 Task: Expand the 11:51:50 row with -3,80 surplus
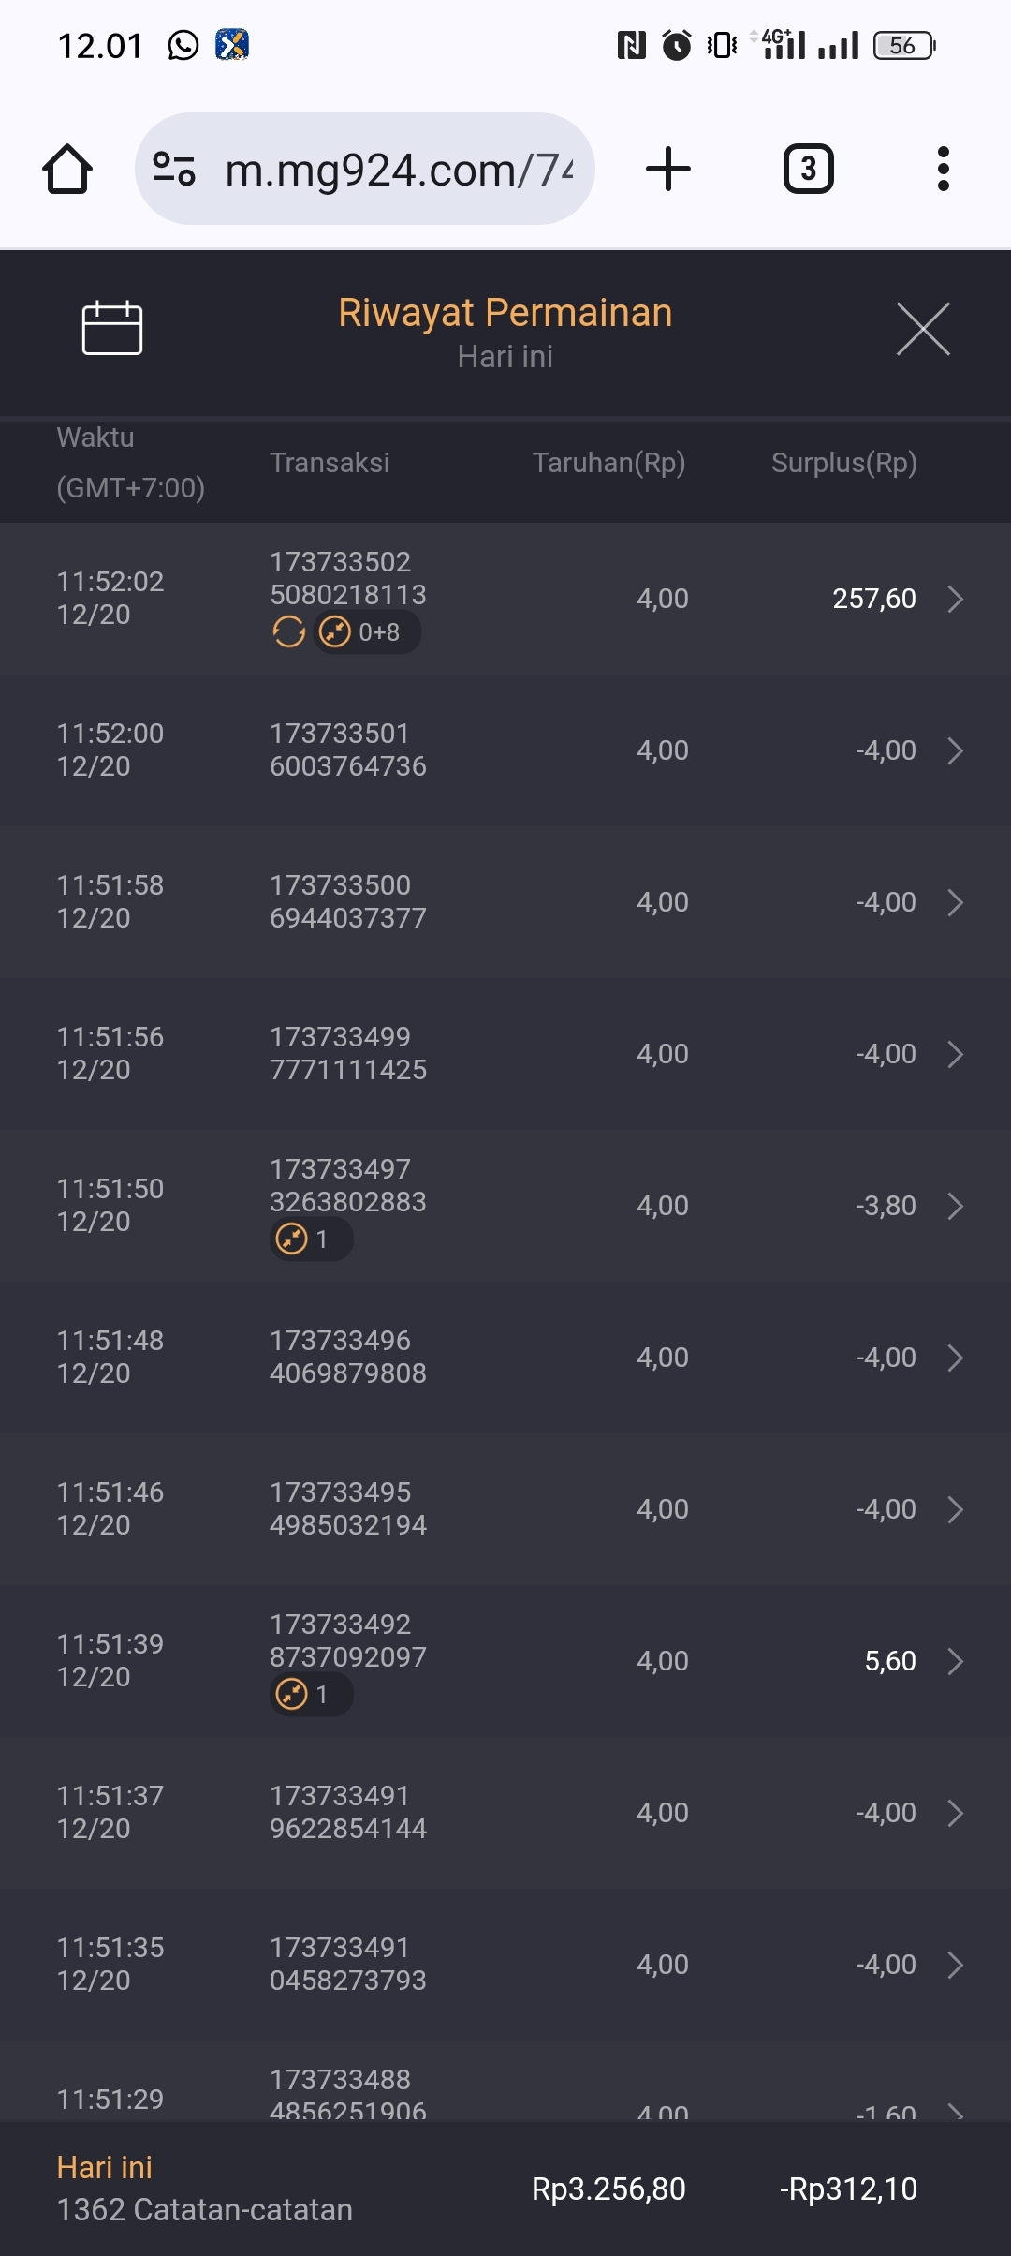(955, 1206)
